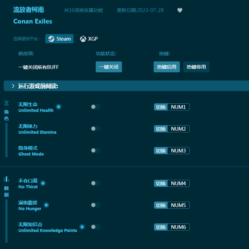Toggle Unlimited Stamina switch
Image resolution: width=249 pixels, height=249 pixels.
pyautogui.click(x=96, y=129)
